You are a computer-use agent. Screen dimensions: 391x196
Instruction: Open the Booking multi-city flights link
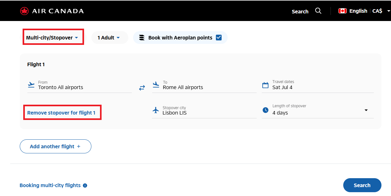(x=51, y=185)
